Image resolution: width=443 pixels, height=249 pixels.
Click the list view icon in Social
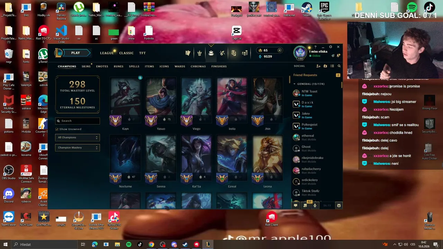332,66
